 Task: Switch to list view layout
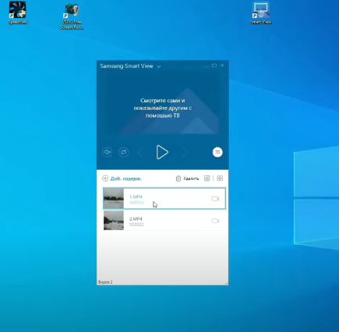[207, 178]
